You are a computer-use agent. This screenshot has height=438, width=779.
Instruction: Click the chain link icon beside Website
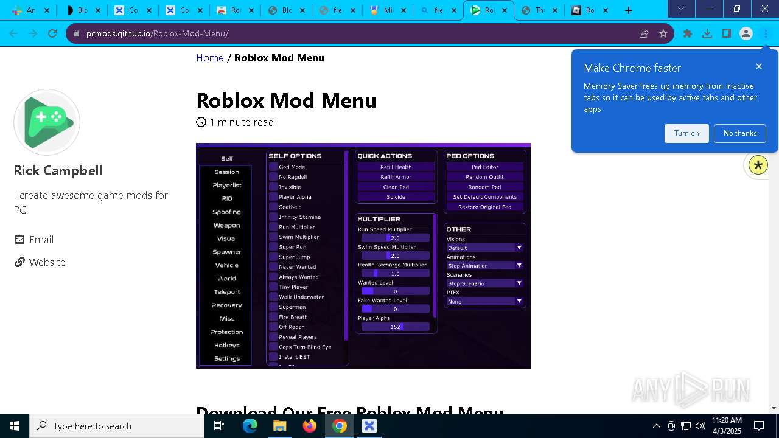(20, 262)
